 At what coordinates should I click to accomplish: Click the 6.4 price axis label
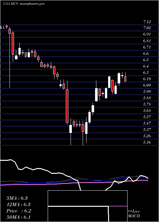coord(146,66)
